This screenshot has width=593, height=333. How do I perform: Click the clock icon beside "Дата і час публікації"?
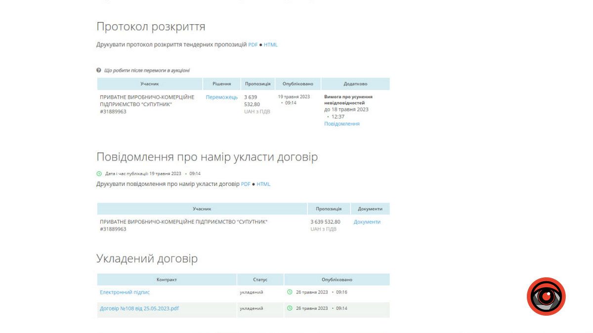99,174
